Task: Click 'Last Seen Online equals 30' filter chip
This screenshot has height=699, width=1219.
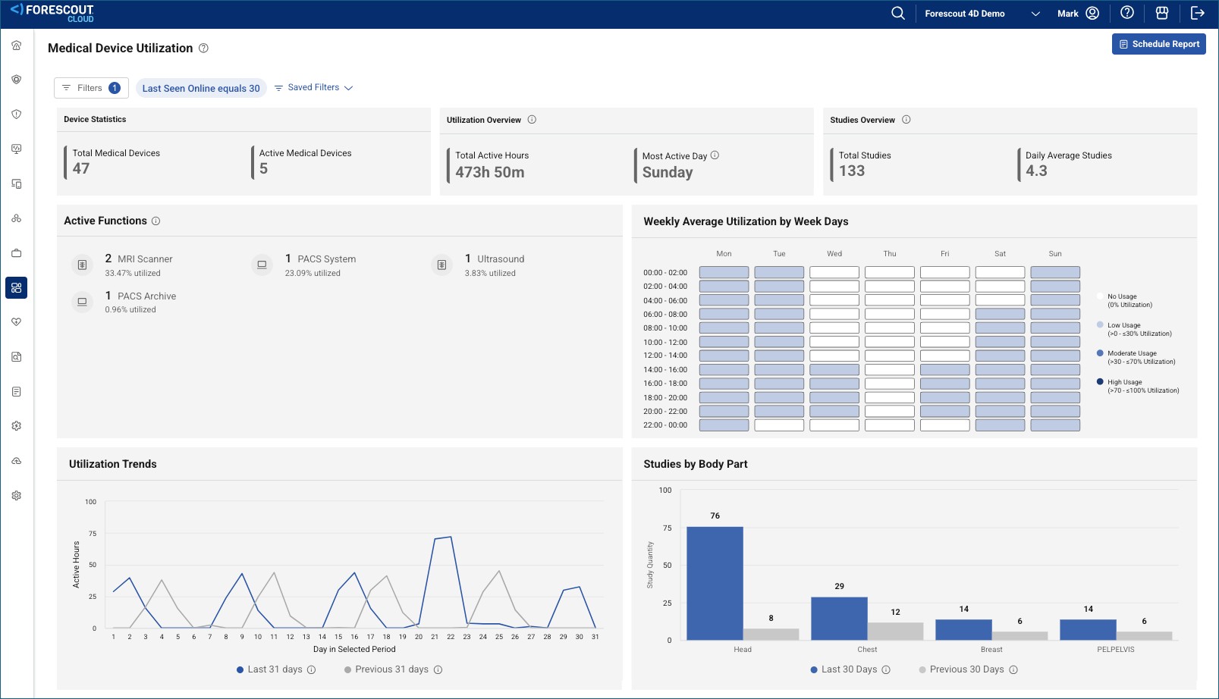Action: coord(201,88)
